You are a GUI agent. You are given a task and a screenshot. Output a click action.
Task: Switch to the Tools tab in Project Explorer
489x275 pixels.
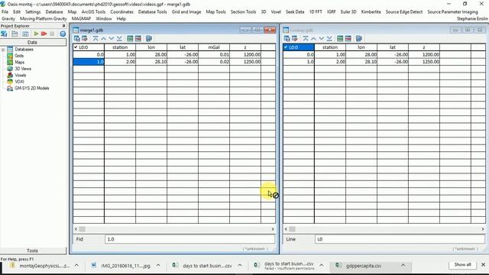tap(32, 251)
